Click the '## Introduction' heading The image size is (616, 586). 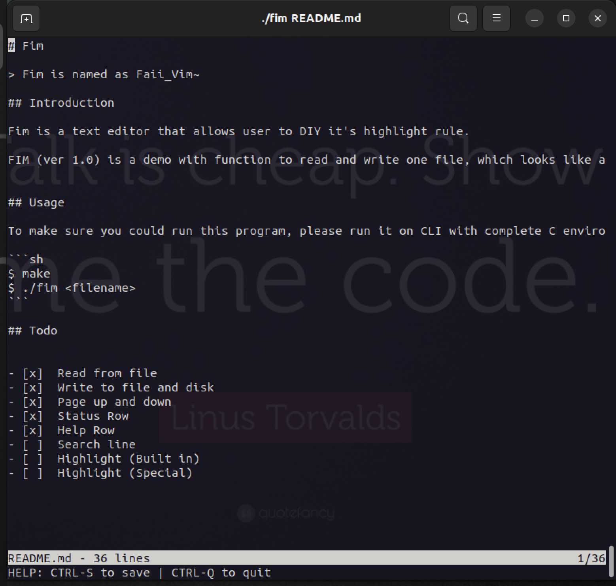[x=61, y=103]
